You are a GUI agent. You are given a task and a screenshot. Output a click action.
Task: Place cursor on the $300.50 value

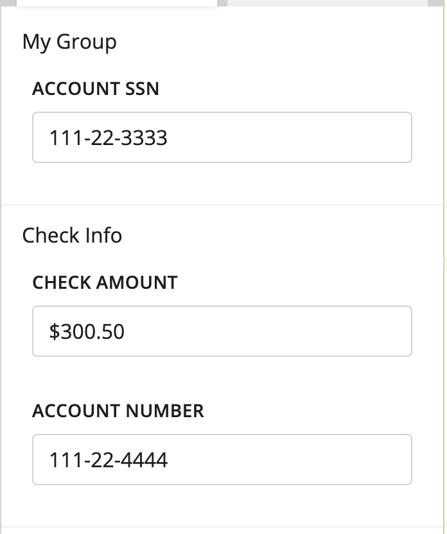(87, 331)
